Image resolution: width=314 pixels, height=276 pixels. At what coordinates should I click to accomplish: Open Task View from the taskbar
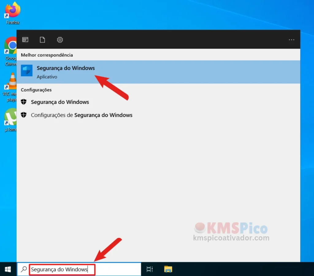coord(149,269)
